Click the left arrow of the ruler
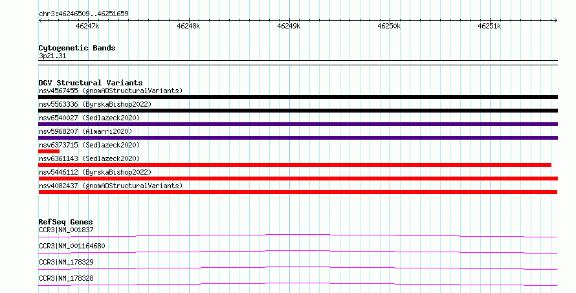 pos(40,21)
